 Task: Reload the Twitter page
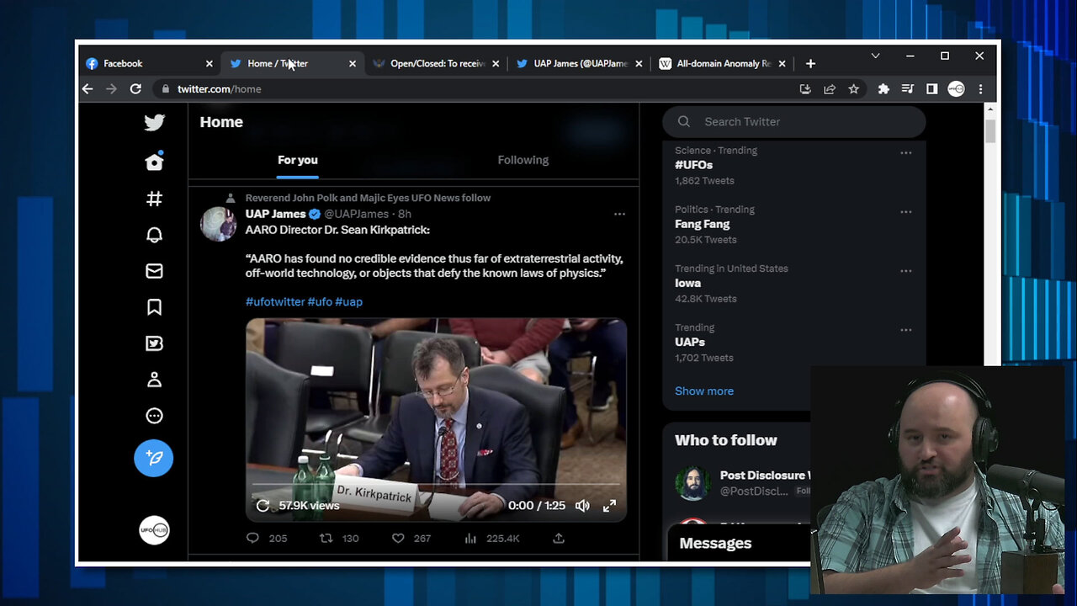pos(135,88)
